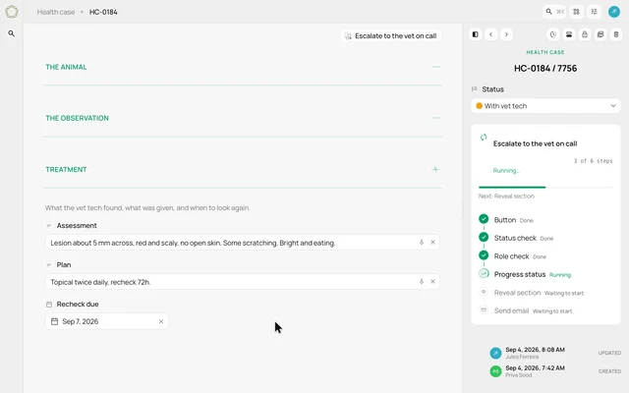Click the '3 of 6 steps' text
Image resolution: width=629 pixels, height=393 pixels.
point(593,161)
